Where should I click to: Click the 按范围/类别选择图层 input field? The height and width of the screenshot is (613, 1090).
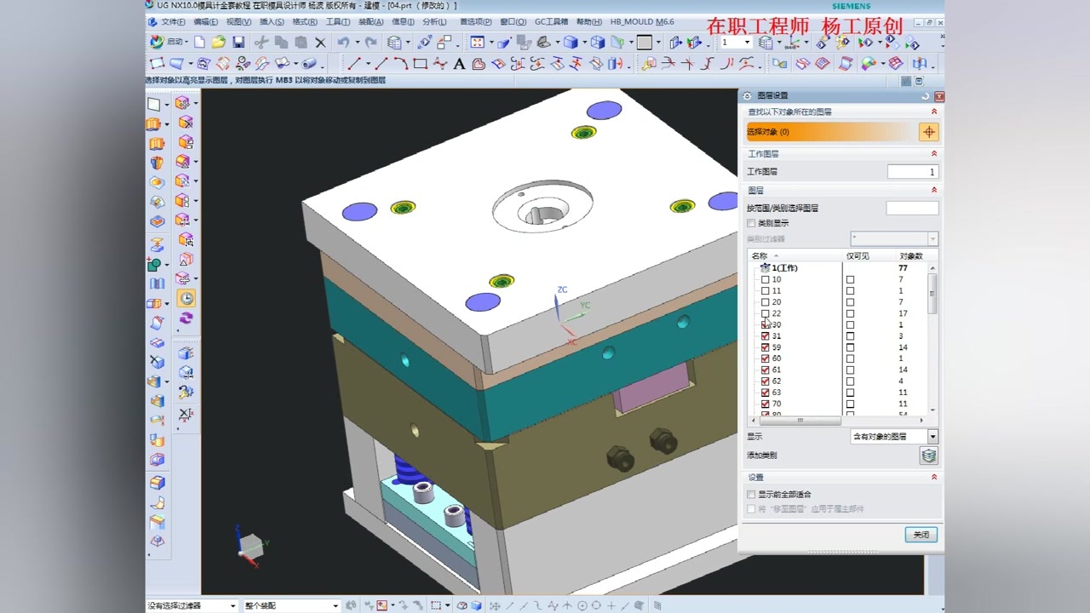pyautogui.click(x=912, y=208)
